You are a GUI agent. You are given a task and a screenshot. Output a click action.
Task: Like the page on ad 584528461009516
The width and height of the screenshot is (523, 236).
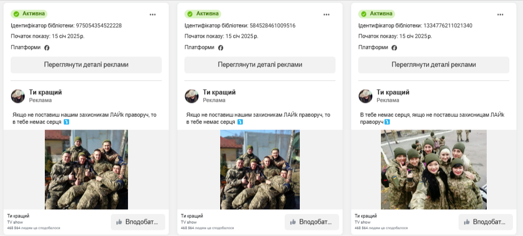[x=312, y=222]
